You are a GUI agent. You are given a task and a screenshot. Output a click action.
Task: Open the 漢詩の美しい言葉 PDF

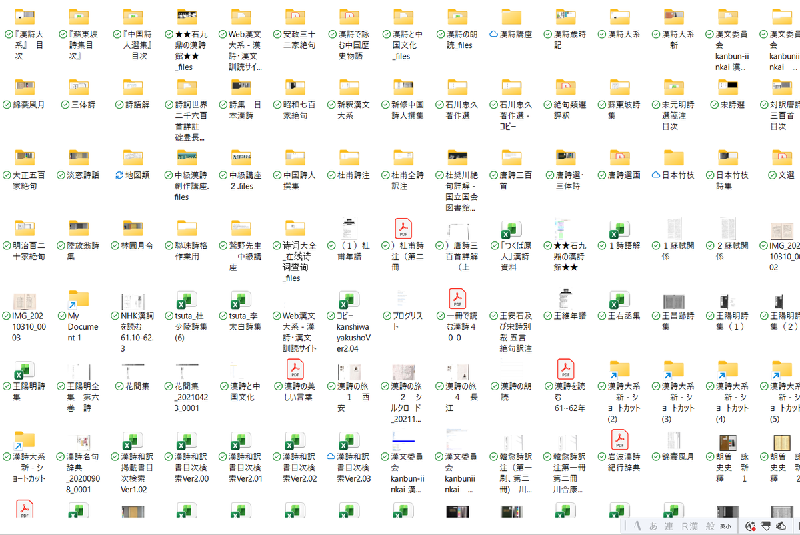[296, 369]
